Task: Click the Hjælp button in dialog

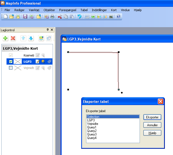Action: pos(152,133)
